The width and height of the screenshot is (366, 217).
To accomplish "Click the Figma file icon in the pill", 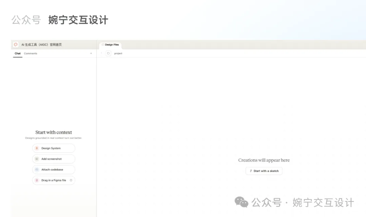I will point(37,180).
